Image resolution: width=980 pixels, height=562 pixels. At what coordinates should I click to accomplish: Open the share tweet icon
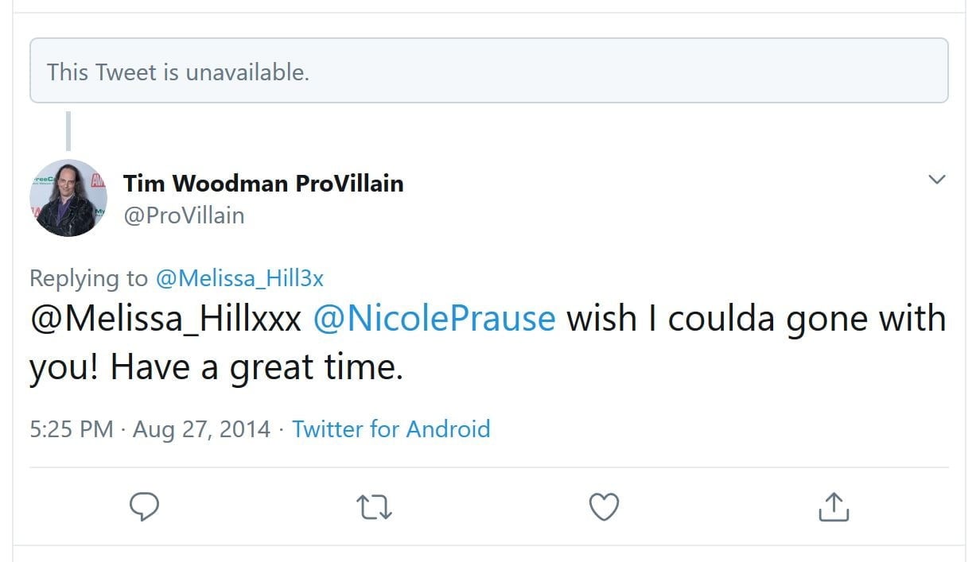[834, 506]
